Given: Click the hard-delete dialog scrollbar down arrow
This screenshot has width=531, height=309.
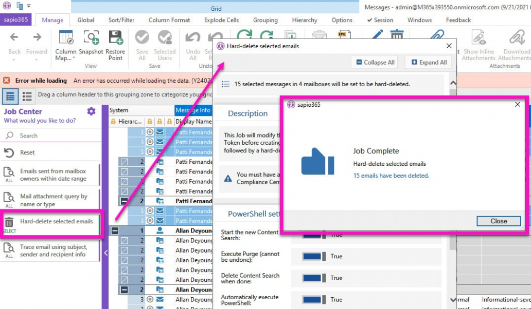Looking at the screenshot, I should point(453,300).
